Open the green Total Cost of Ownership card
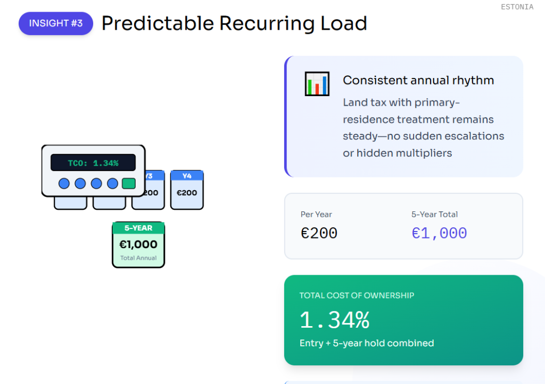The width and height of the screenshot is (545, 384). [x=403, y=320]
